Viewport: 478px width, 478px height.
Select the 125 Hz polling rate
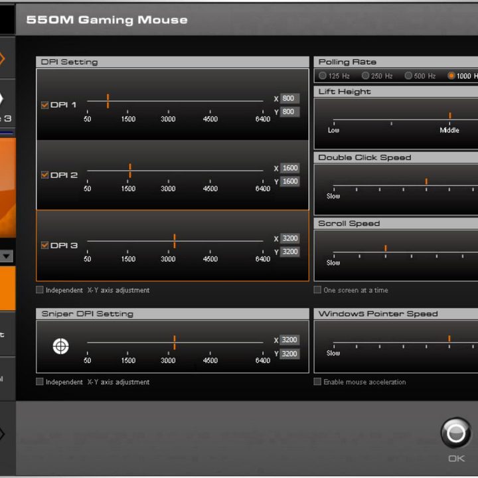(323, 76)
